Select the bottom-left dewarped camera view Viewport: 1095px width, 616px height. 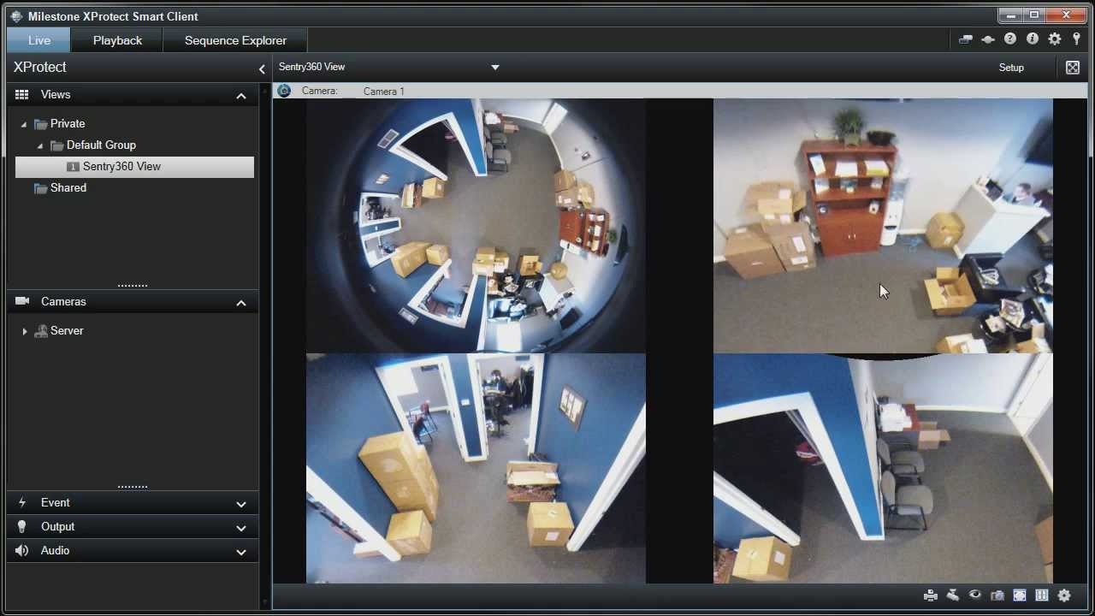tap(476, 468)
